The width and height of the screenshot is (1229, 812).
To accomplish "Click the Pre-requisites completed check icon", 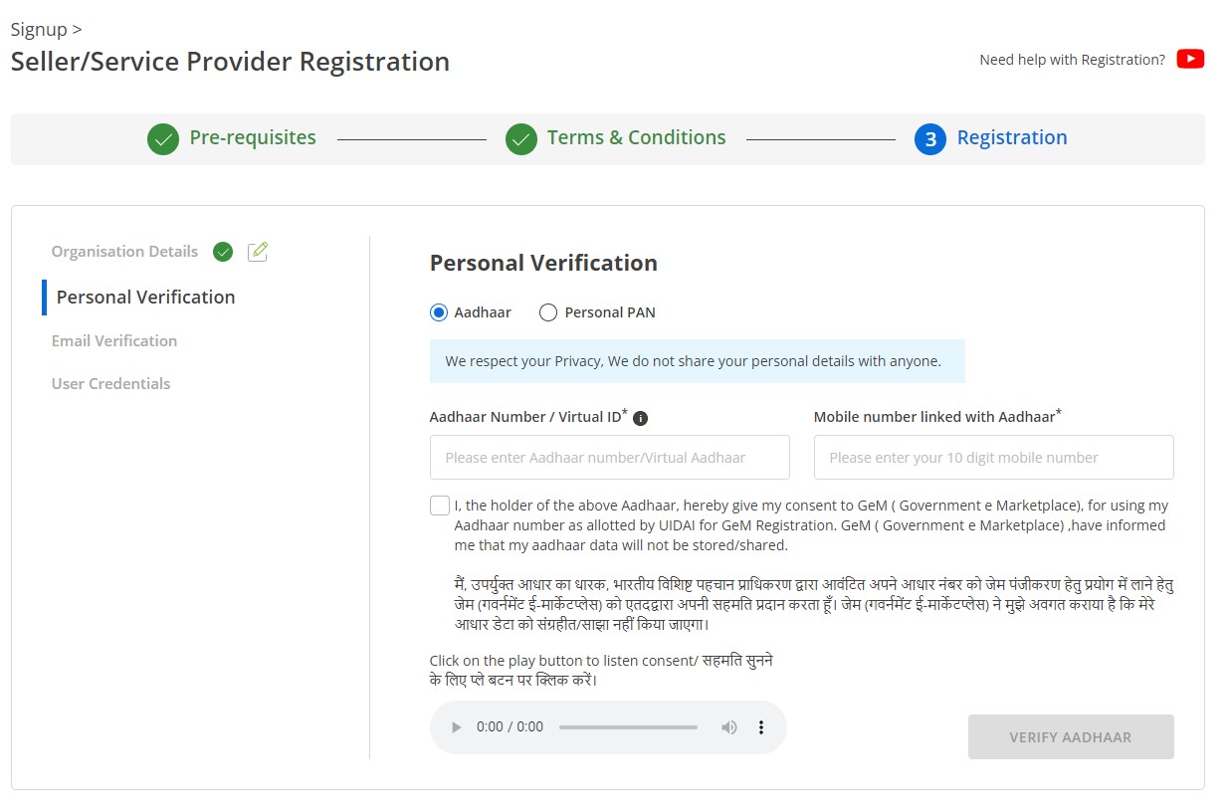I will [162, 139].
